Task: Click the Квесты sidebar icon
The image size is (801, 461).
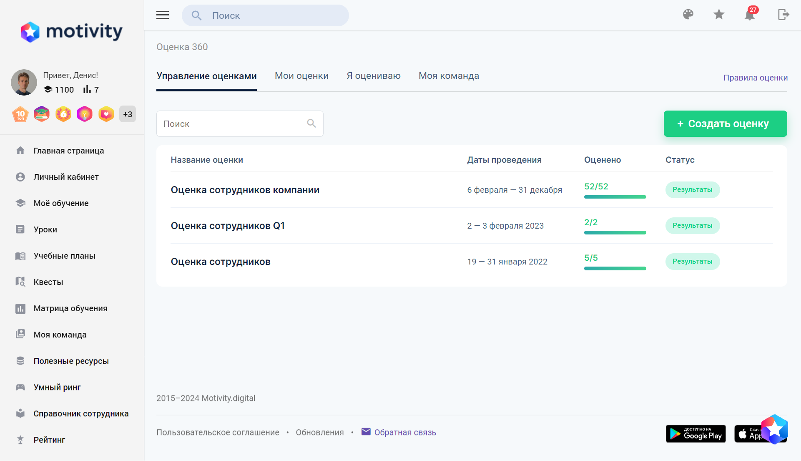Action: 20,282
